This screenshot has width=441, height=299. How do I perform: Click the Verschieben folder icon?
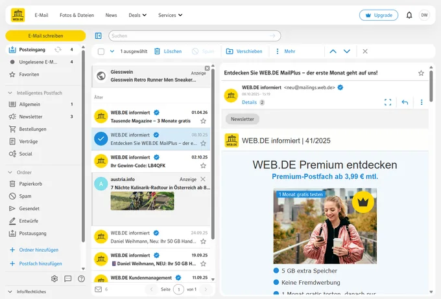click(x=230, y=51)
